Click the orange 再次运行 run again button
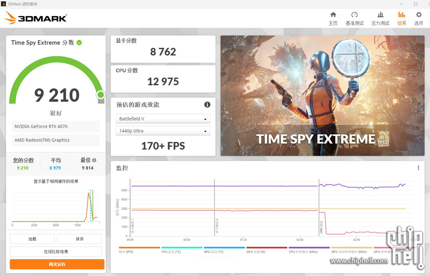 coord(57,264)
